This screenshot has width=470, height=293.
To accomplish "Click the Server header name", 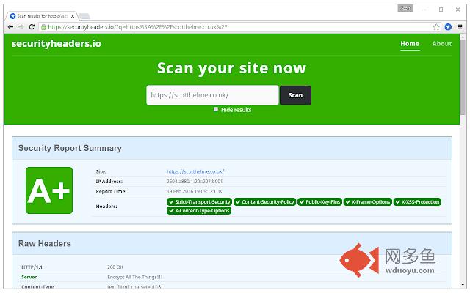I will (x=29, y=277).
